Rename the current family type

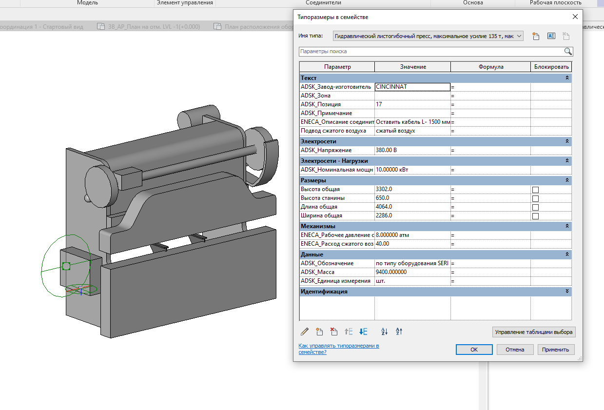551,36
